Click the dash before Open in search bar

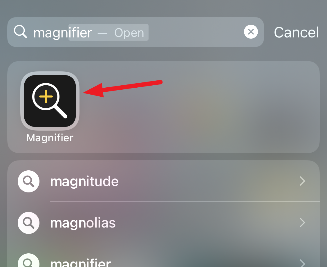103,33
